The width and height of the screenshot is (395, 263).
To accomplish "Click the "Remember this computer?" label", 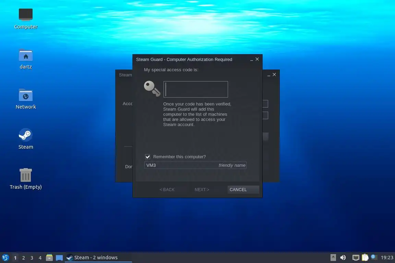I will click(179, 157).
